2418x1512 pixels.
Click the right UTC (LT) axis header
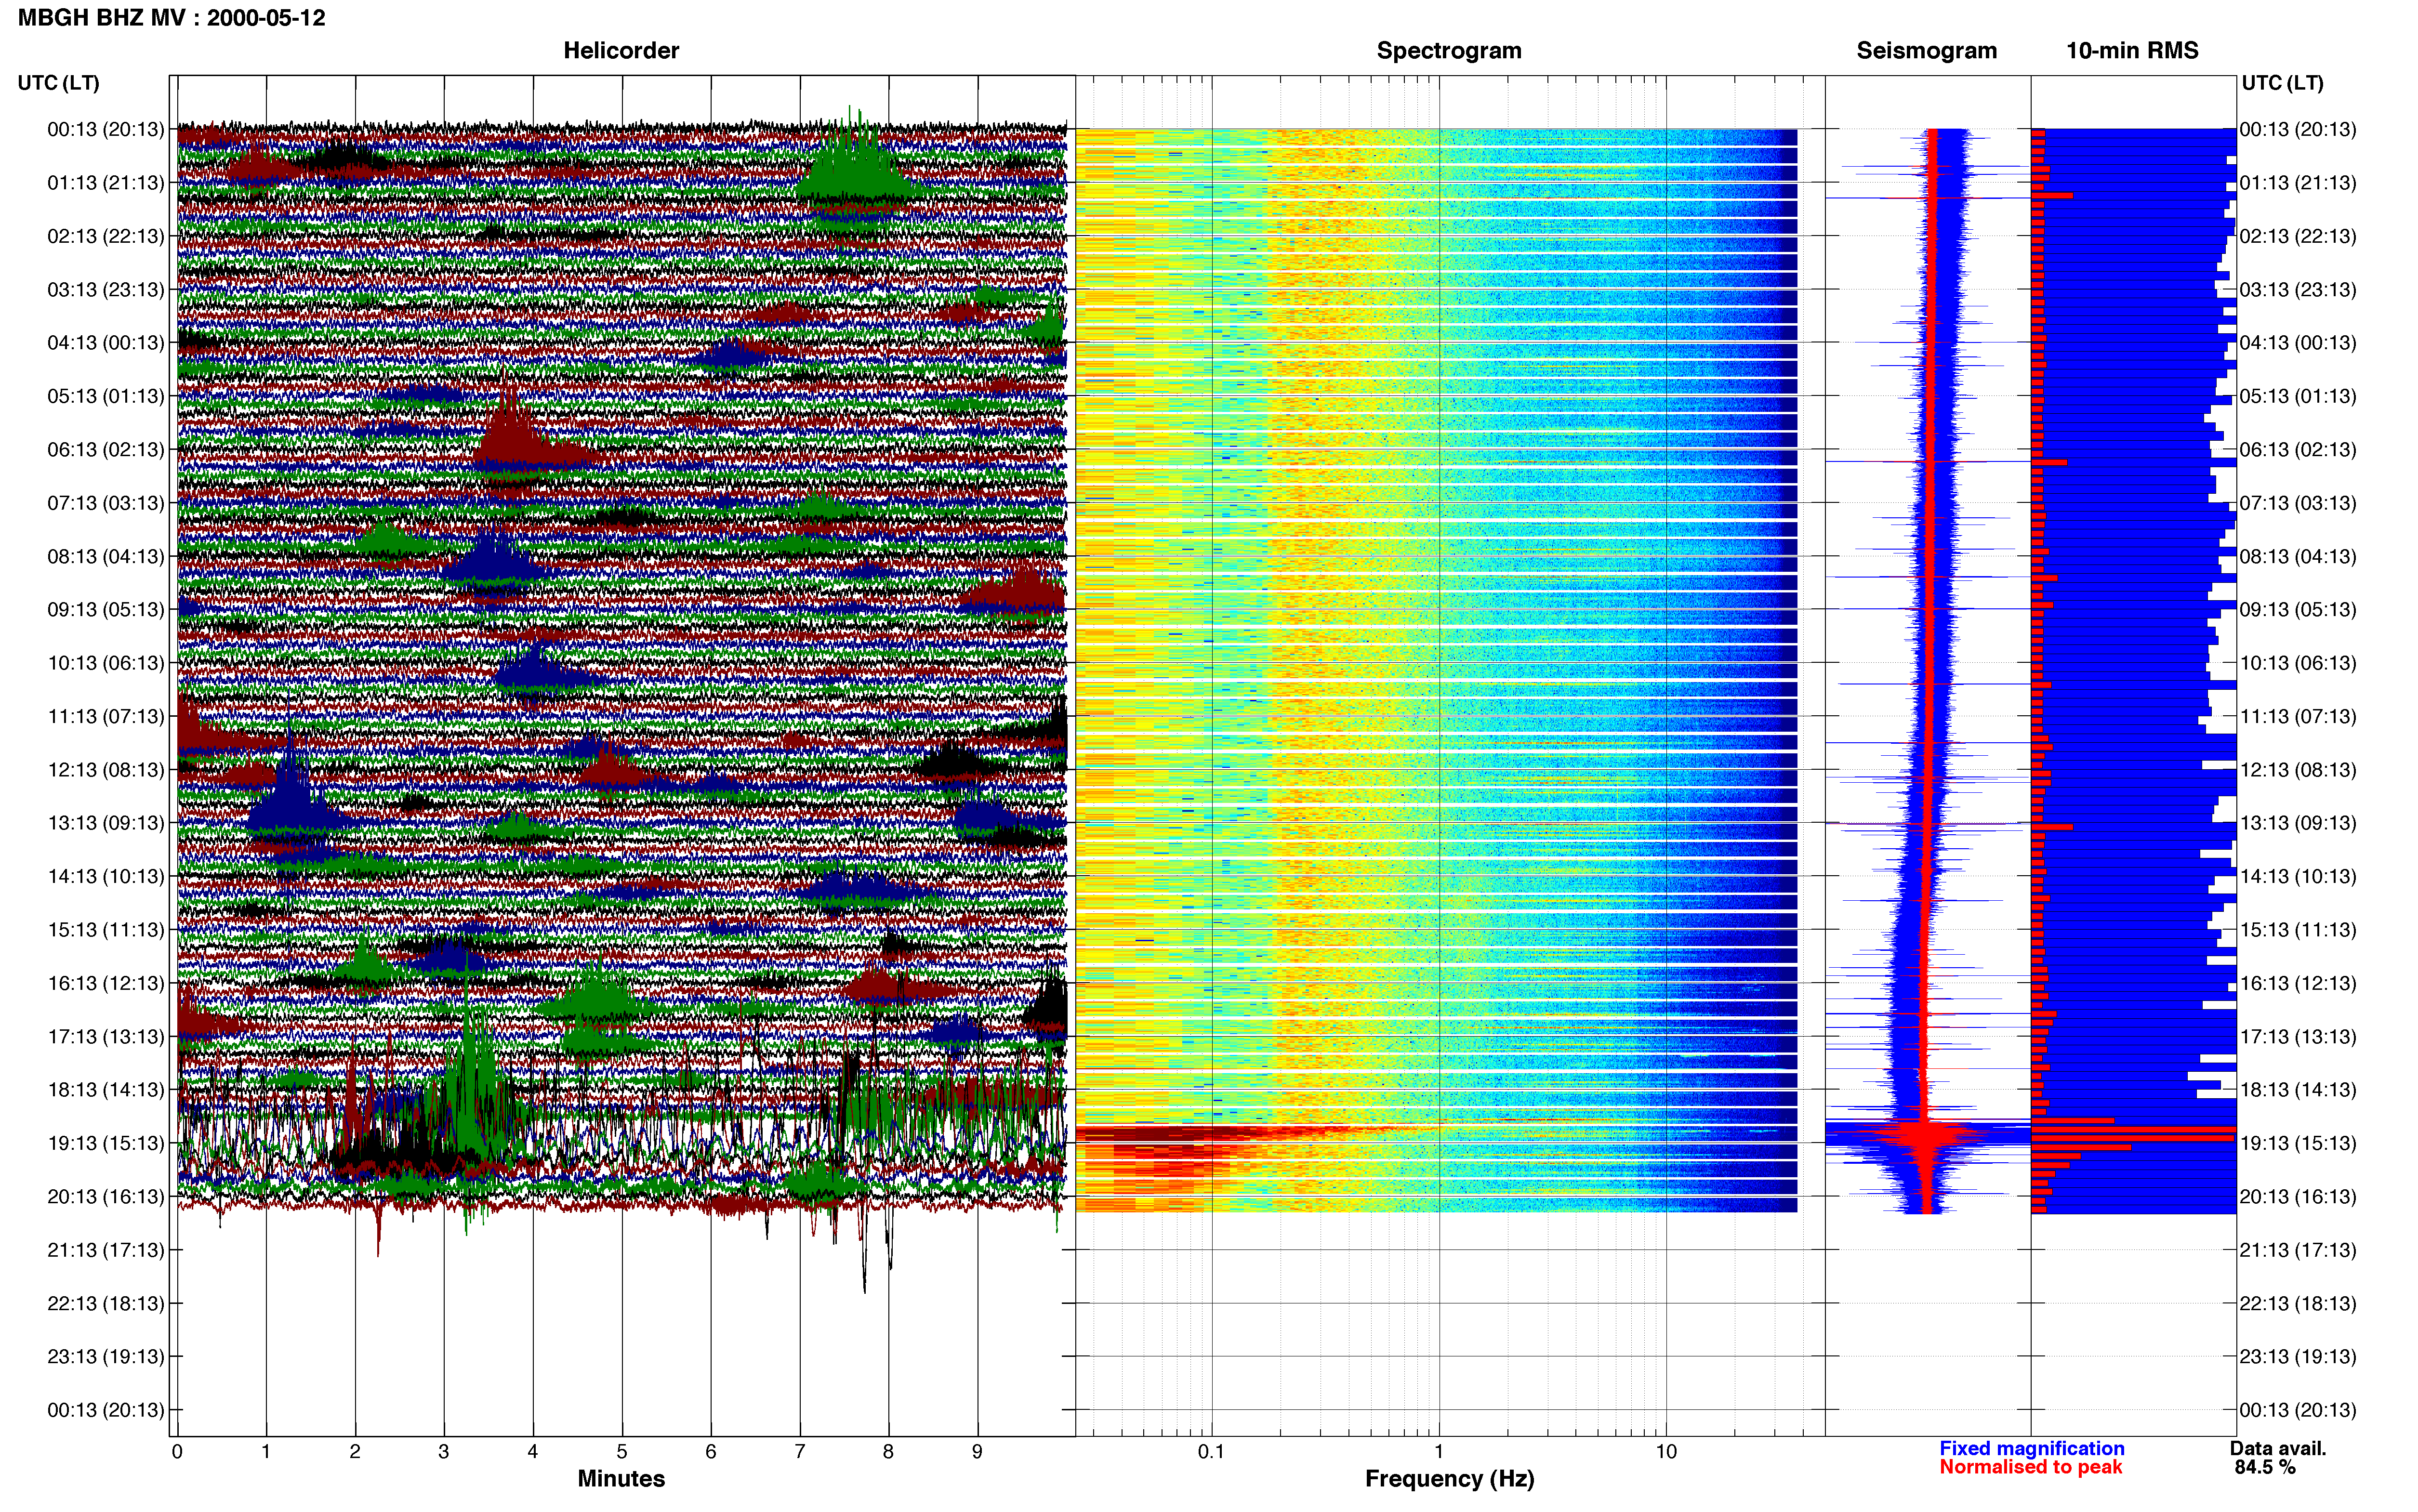[x=2282, y=83]
